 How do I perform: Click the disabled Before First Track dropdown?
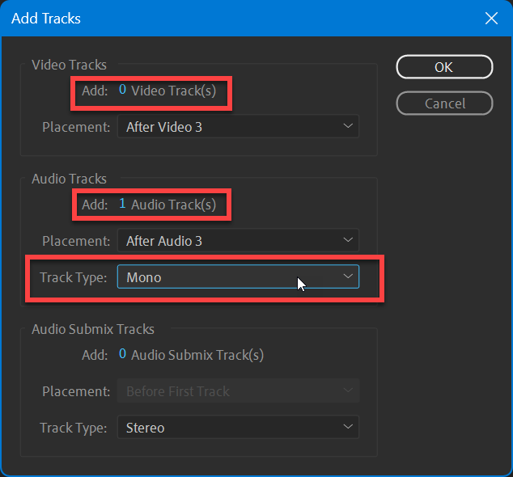(x=238, y=391)
